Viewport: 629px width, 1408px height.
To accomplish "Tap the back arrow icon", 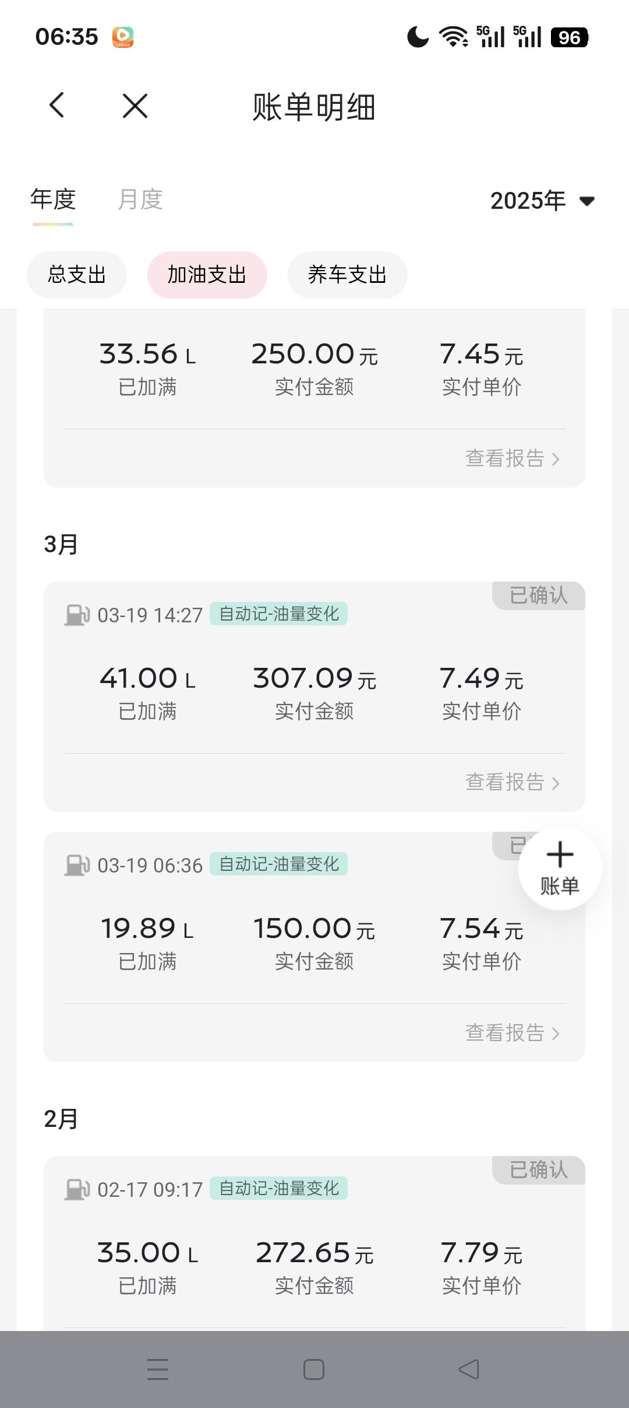I will tap(56, 106).
